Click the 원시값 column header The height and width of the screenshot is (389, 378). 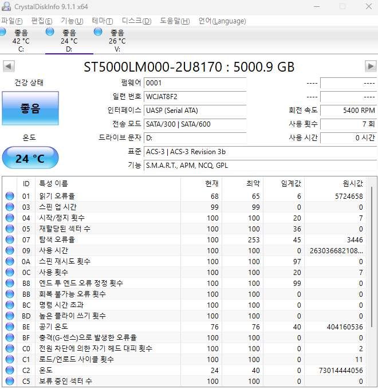coord(352,183)
